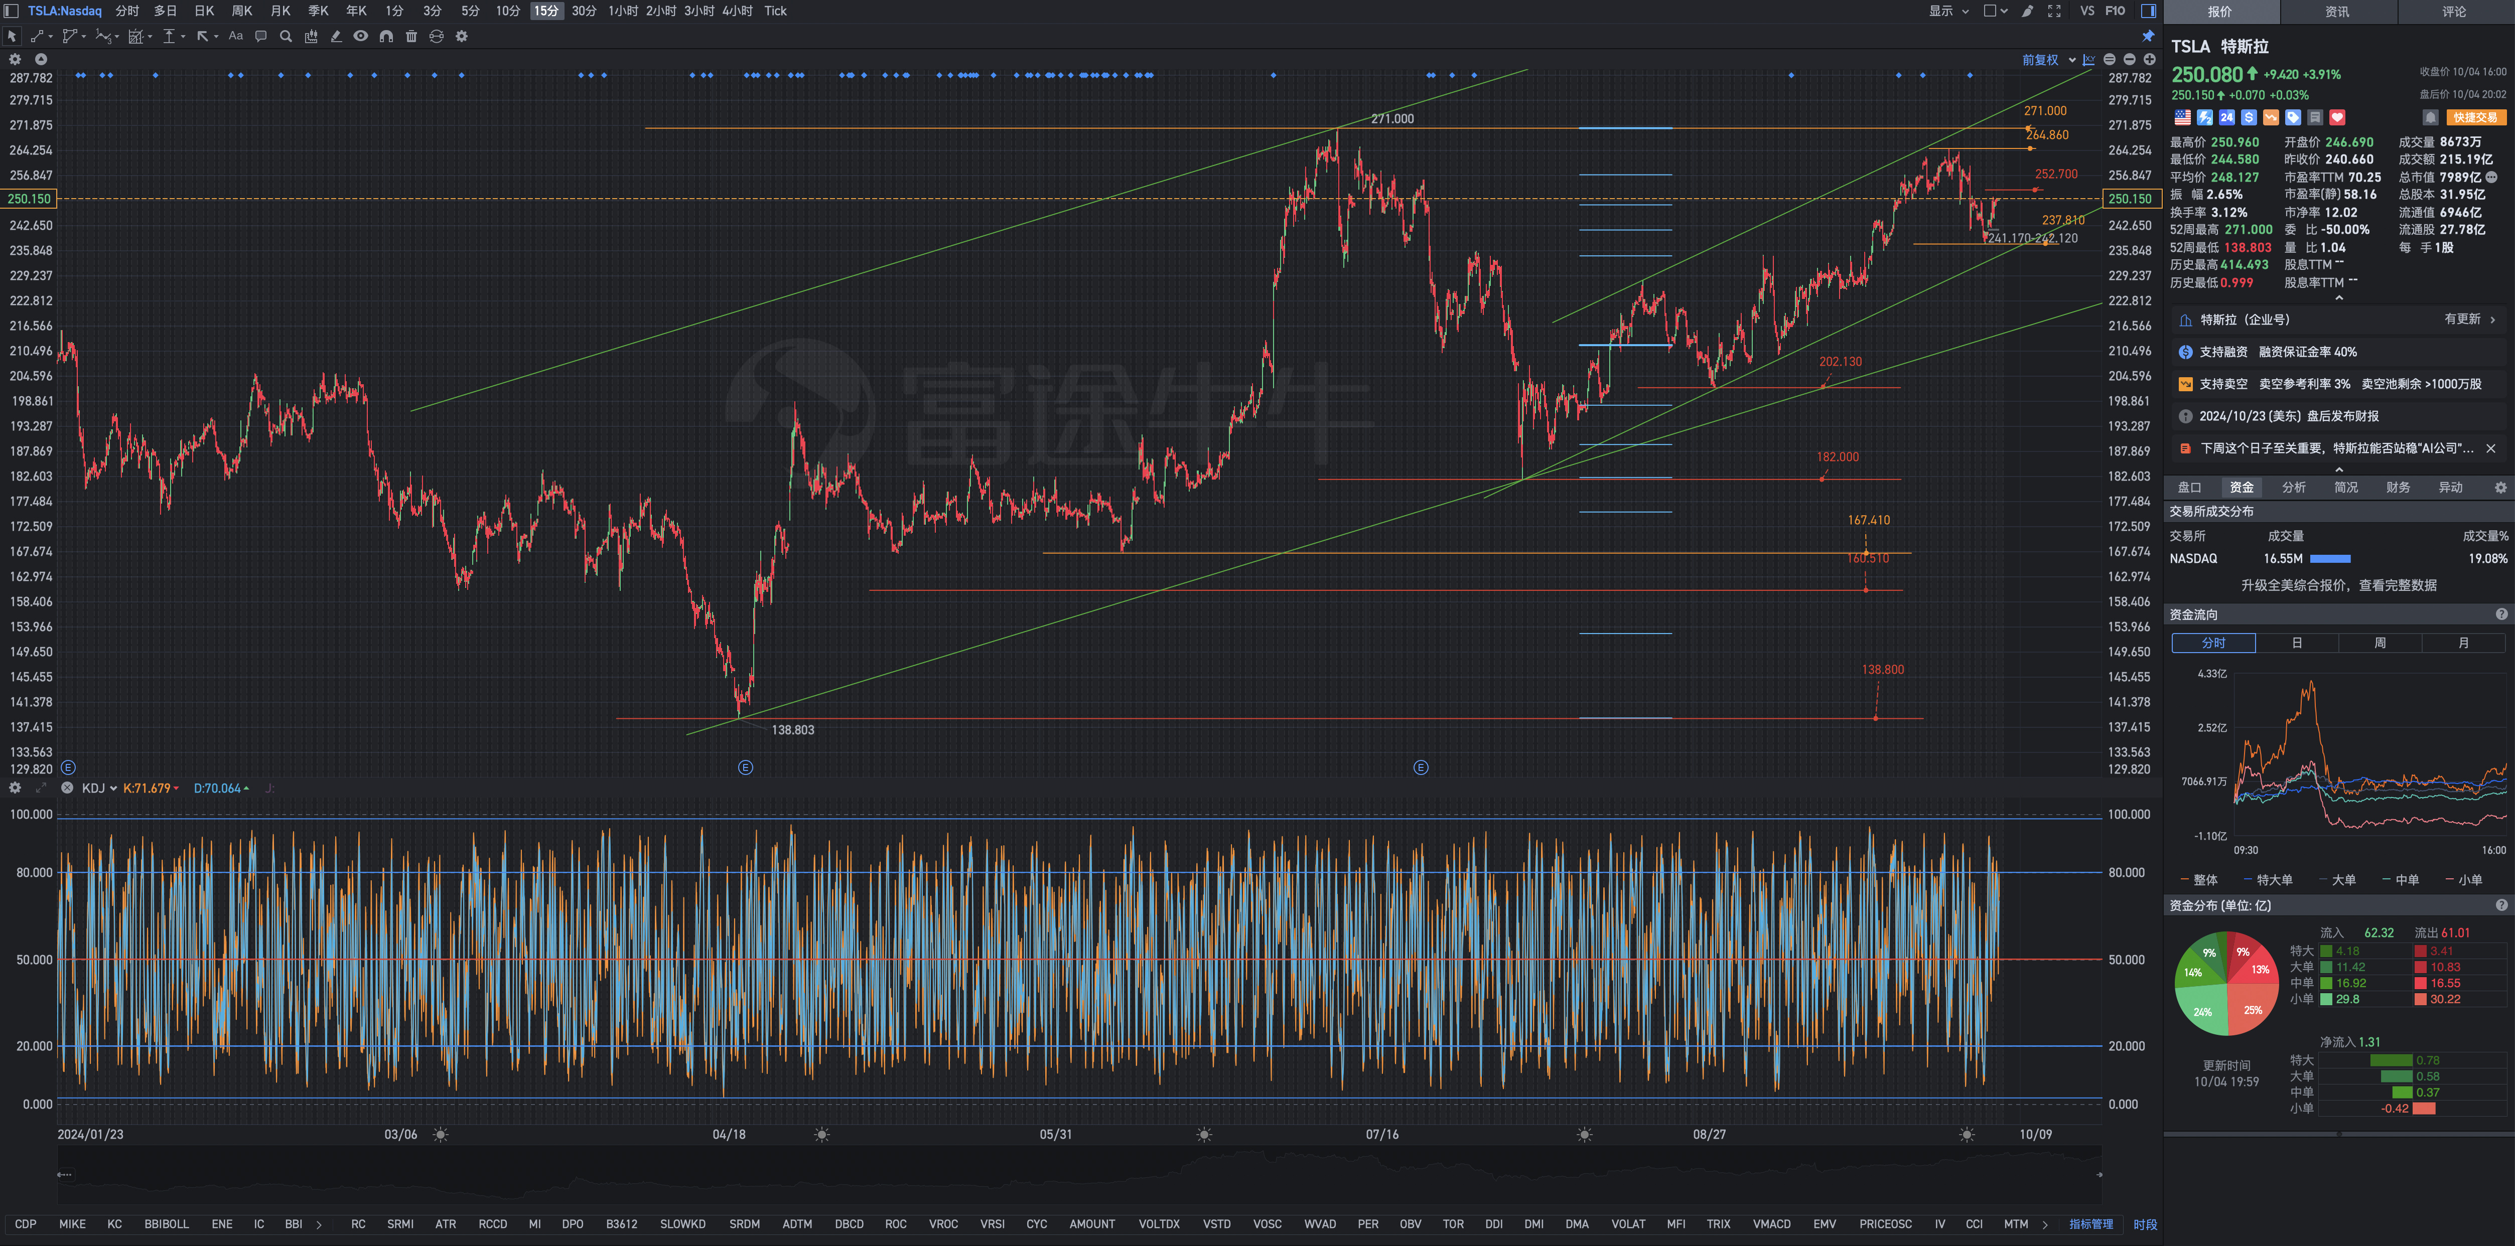Click the VS compare button
This screenshot has height=1246, width=2515.
tap(2087, 11)
